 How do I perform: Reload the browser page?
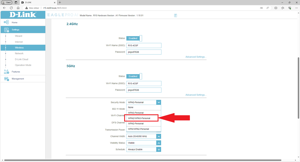tap(11, 8)
